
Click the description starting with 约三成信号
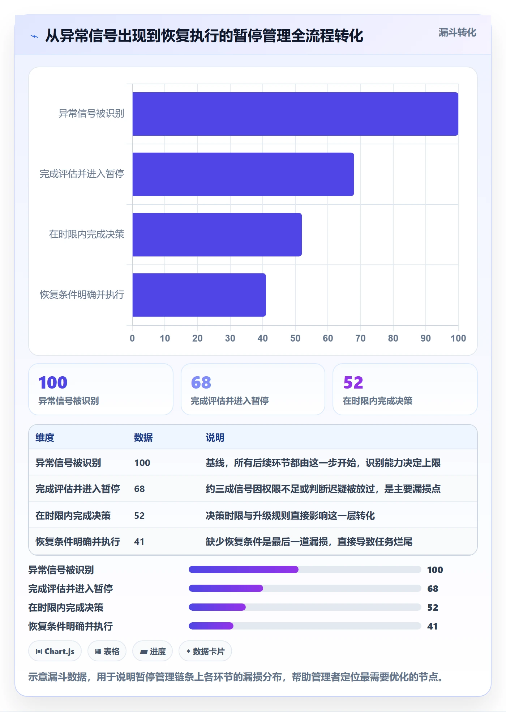[x=323, y=489]
